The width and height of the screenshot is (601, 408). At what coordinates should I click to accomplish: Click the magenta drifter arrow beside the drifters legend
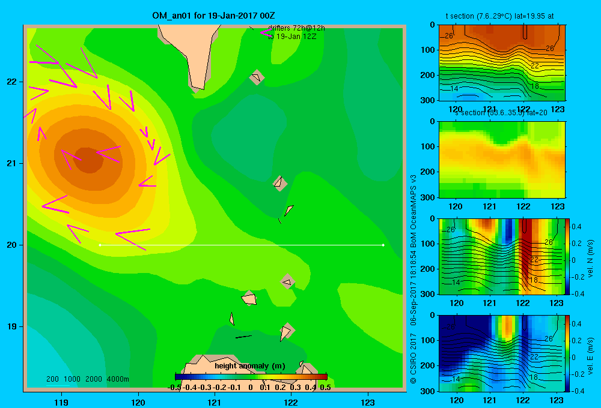point(266,33)
